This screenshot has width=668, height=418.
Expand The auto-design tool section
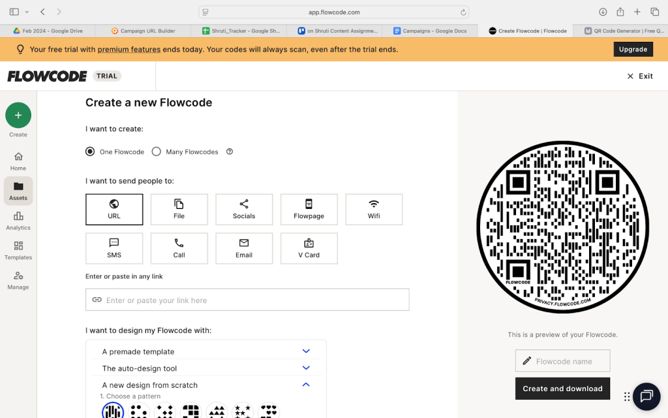(306, 368)
